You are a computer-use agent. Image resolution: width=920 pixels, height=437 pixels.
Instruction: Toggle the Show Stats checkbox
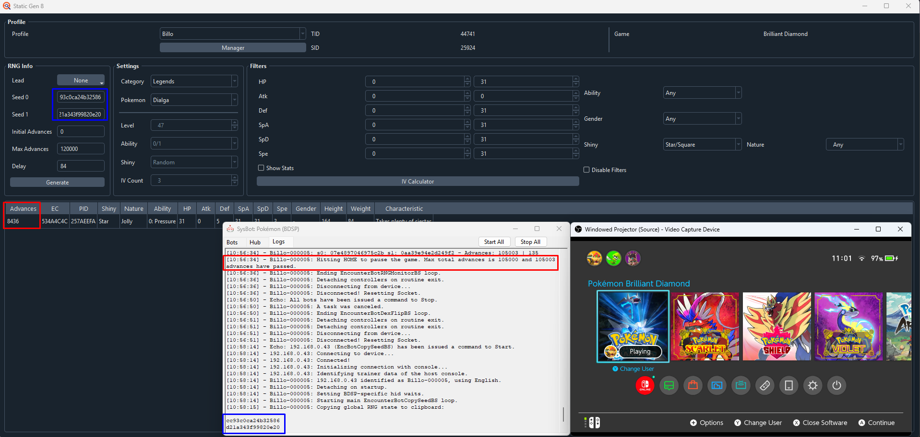tap(261, 168)
